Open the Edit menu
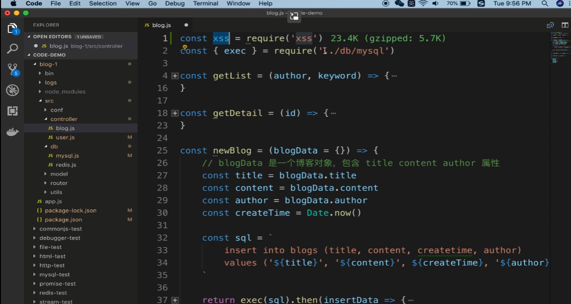Image resolution: width=571 pixels, height=304 pixels. [x=75, y=3]
